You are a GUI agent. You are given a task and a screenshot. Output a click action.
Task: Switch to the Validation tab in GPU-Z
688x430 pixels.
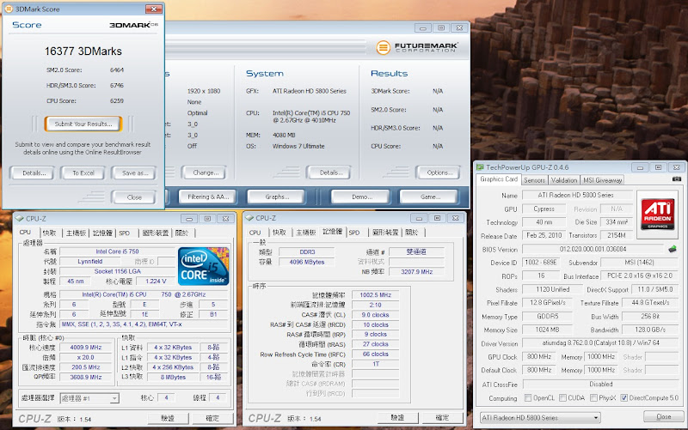click(564, 180)
